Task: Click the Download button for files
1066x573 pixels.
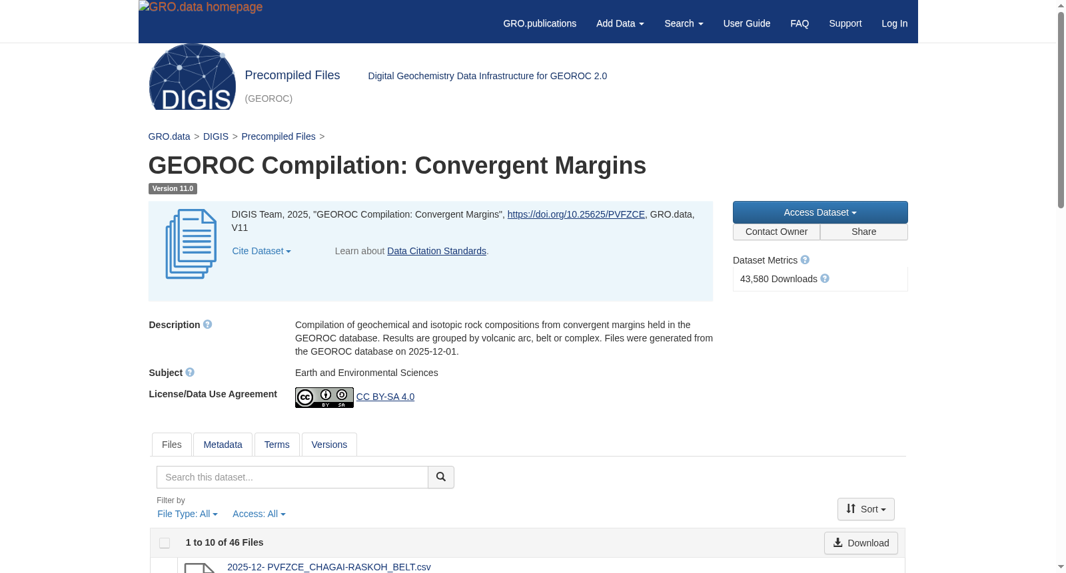Action: (861, 543)
